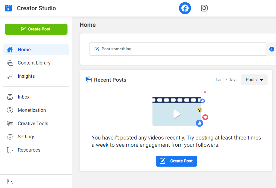
Task: Open the Creator Studio home logo
Action: [x=8, y=8]
